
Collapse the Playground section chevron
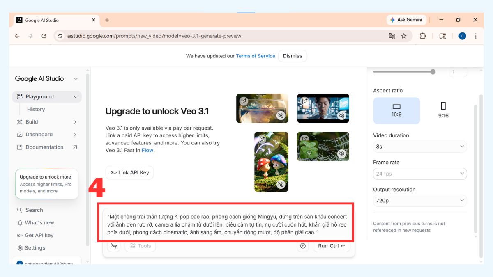tap(75, 97)
